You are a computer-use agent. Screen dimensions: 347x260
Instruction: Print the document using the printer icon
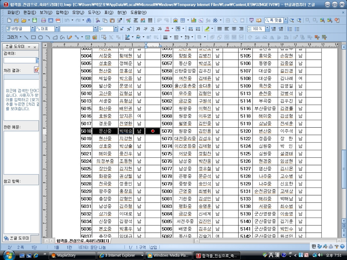[44, 20]
